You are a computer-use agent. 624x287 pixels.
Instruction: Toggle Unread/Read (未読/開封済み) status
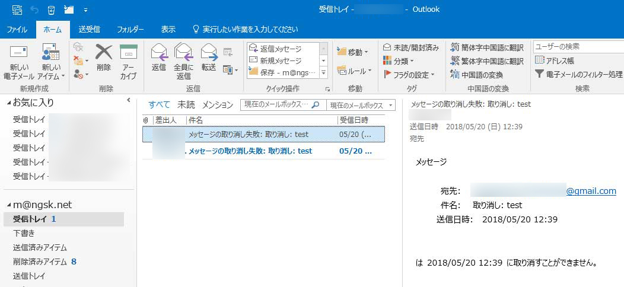(411, 47)
